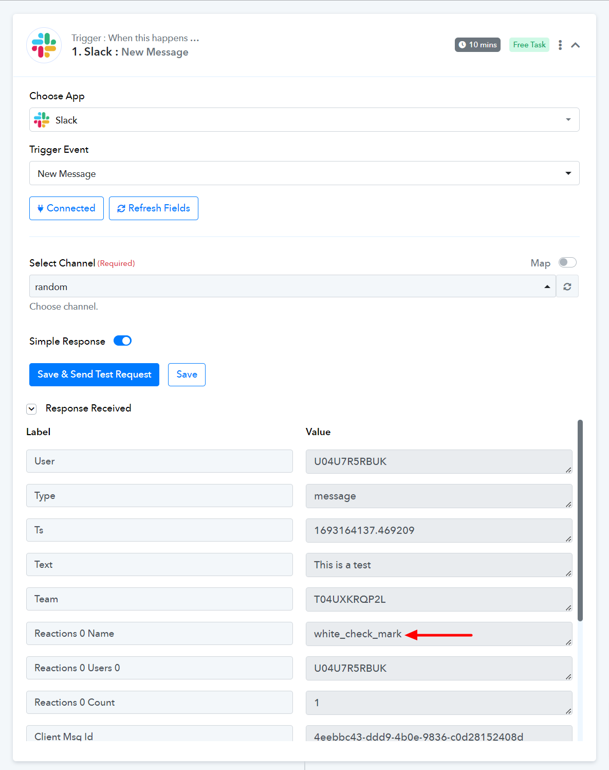Open the three-dot options menu
The height and width of the screenshot is (770, 609).
click(560, 45)
